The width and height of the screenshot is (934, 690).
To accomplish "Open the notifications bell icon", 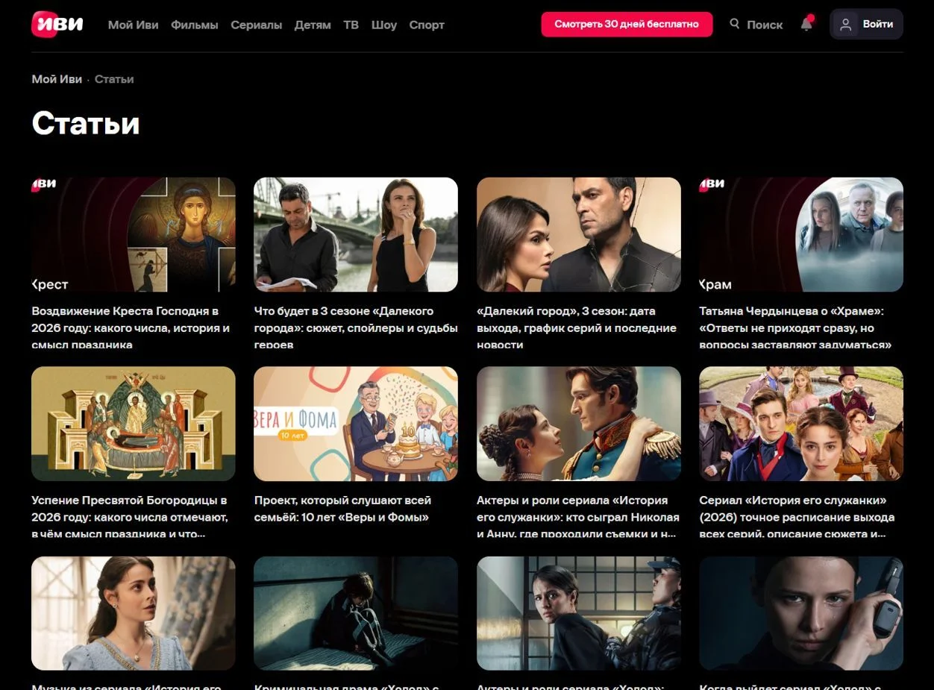I will coord(806,24).
